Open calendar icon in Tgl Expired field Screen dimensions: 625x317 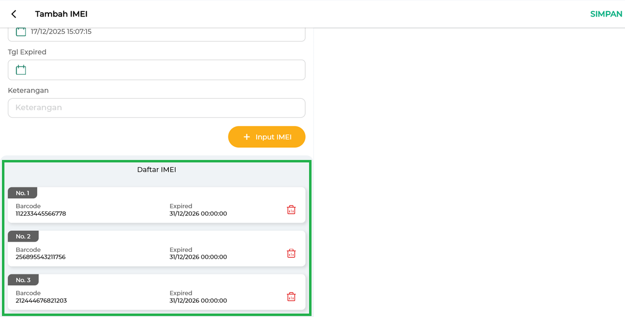tap(21, 70)
